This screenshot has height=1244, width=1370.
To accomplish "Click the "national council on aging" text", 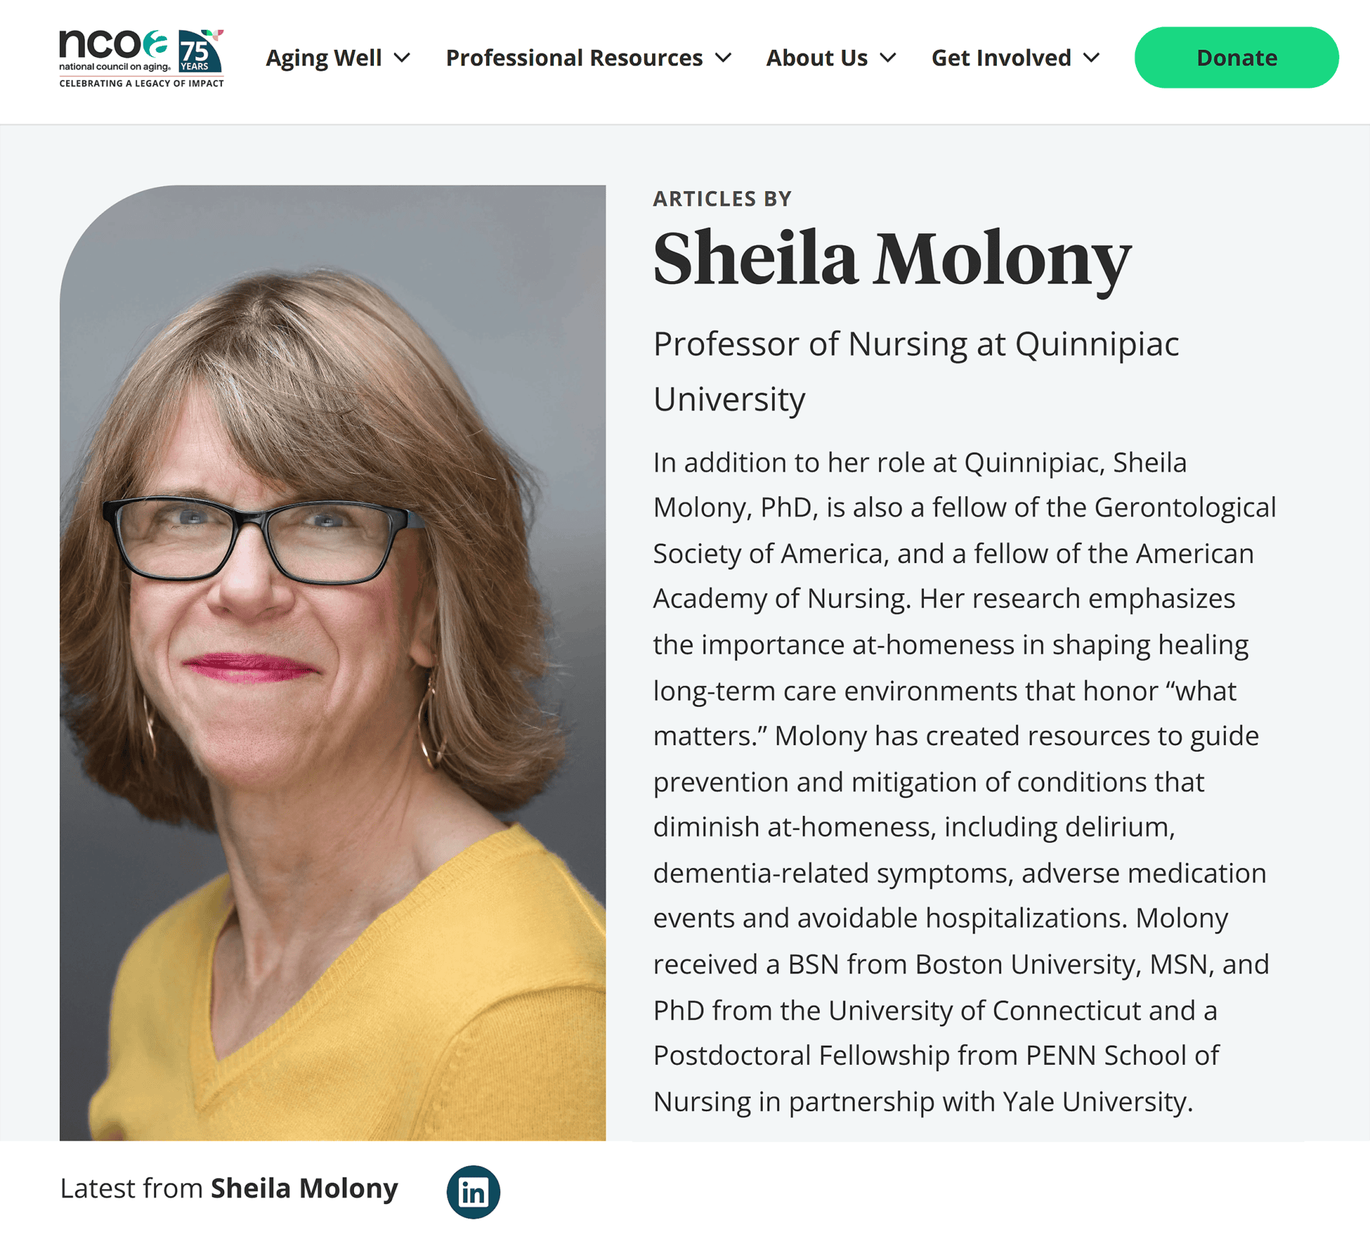I will point(114,67).
